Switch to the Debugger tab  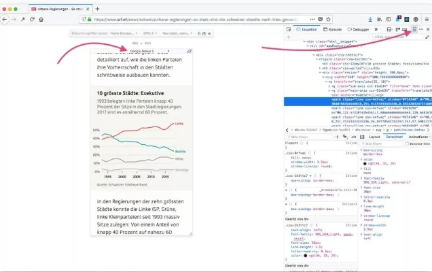[361, 30]
